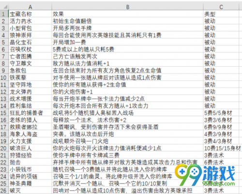Viewport: 242px width, 194px height.
Task: Click the 效果 header cell
Action: pos(128,14)
